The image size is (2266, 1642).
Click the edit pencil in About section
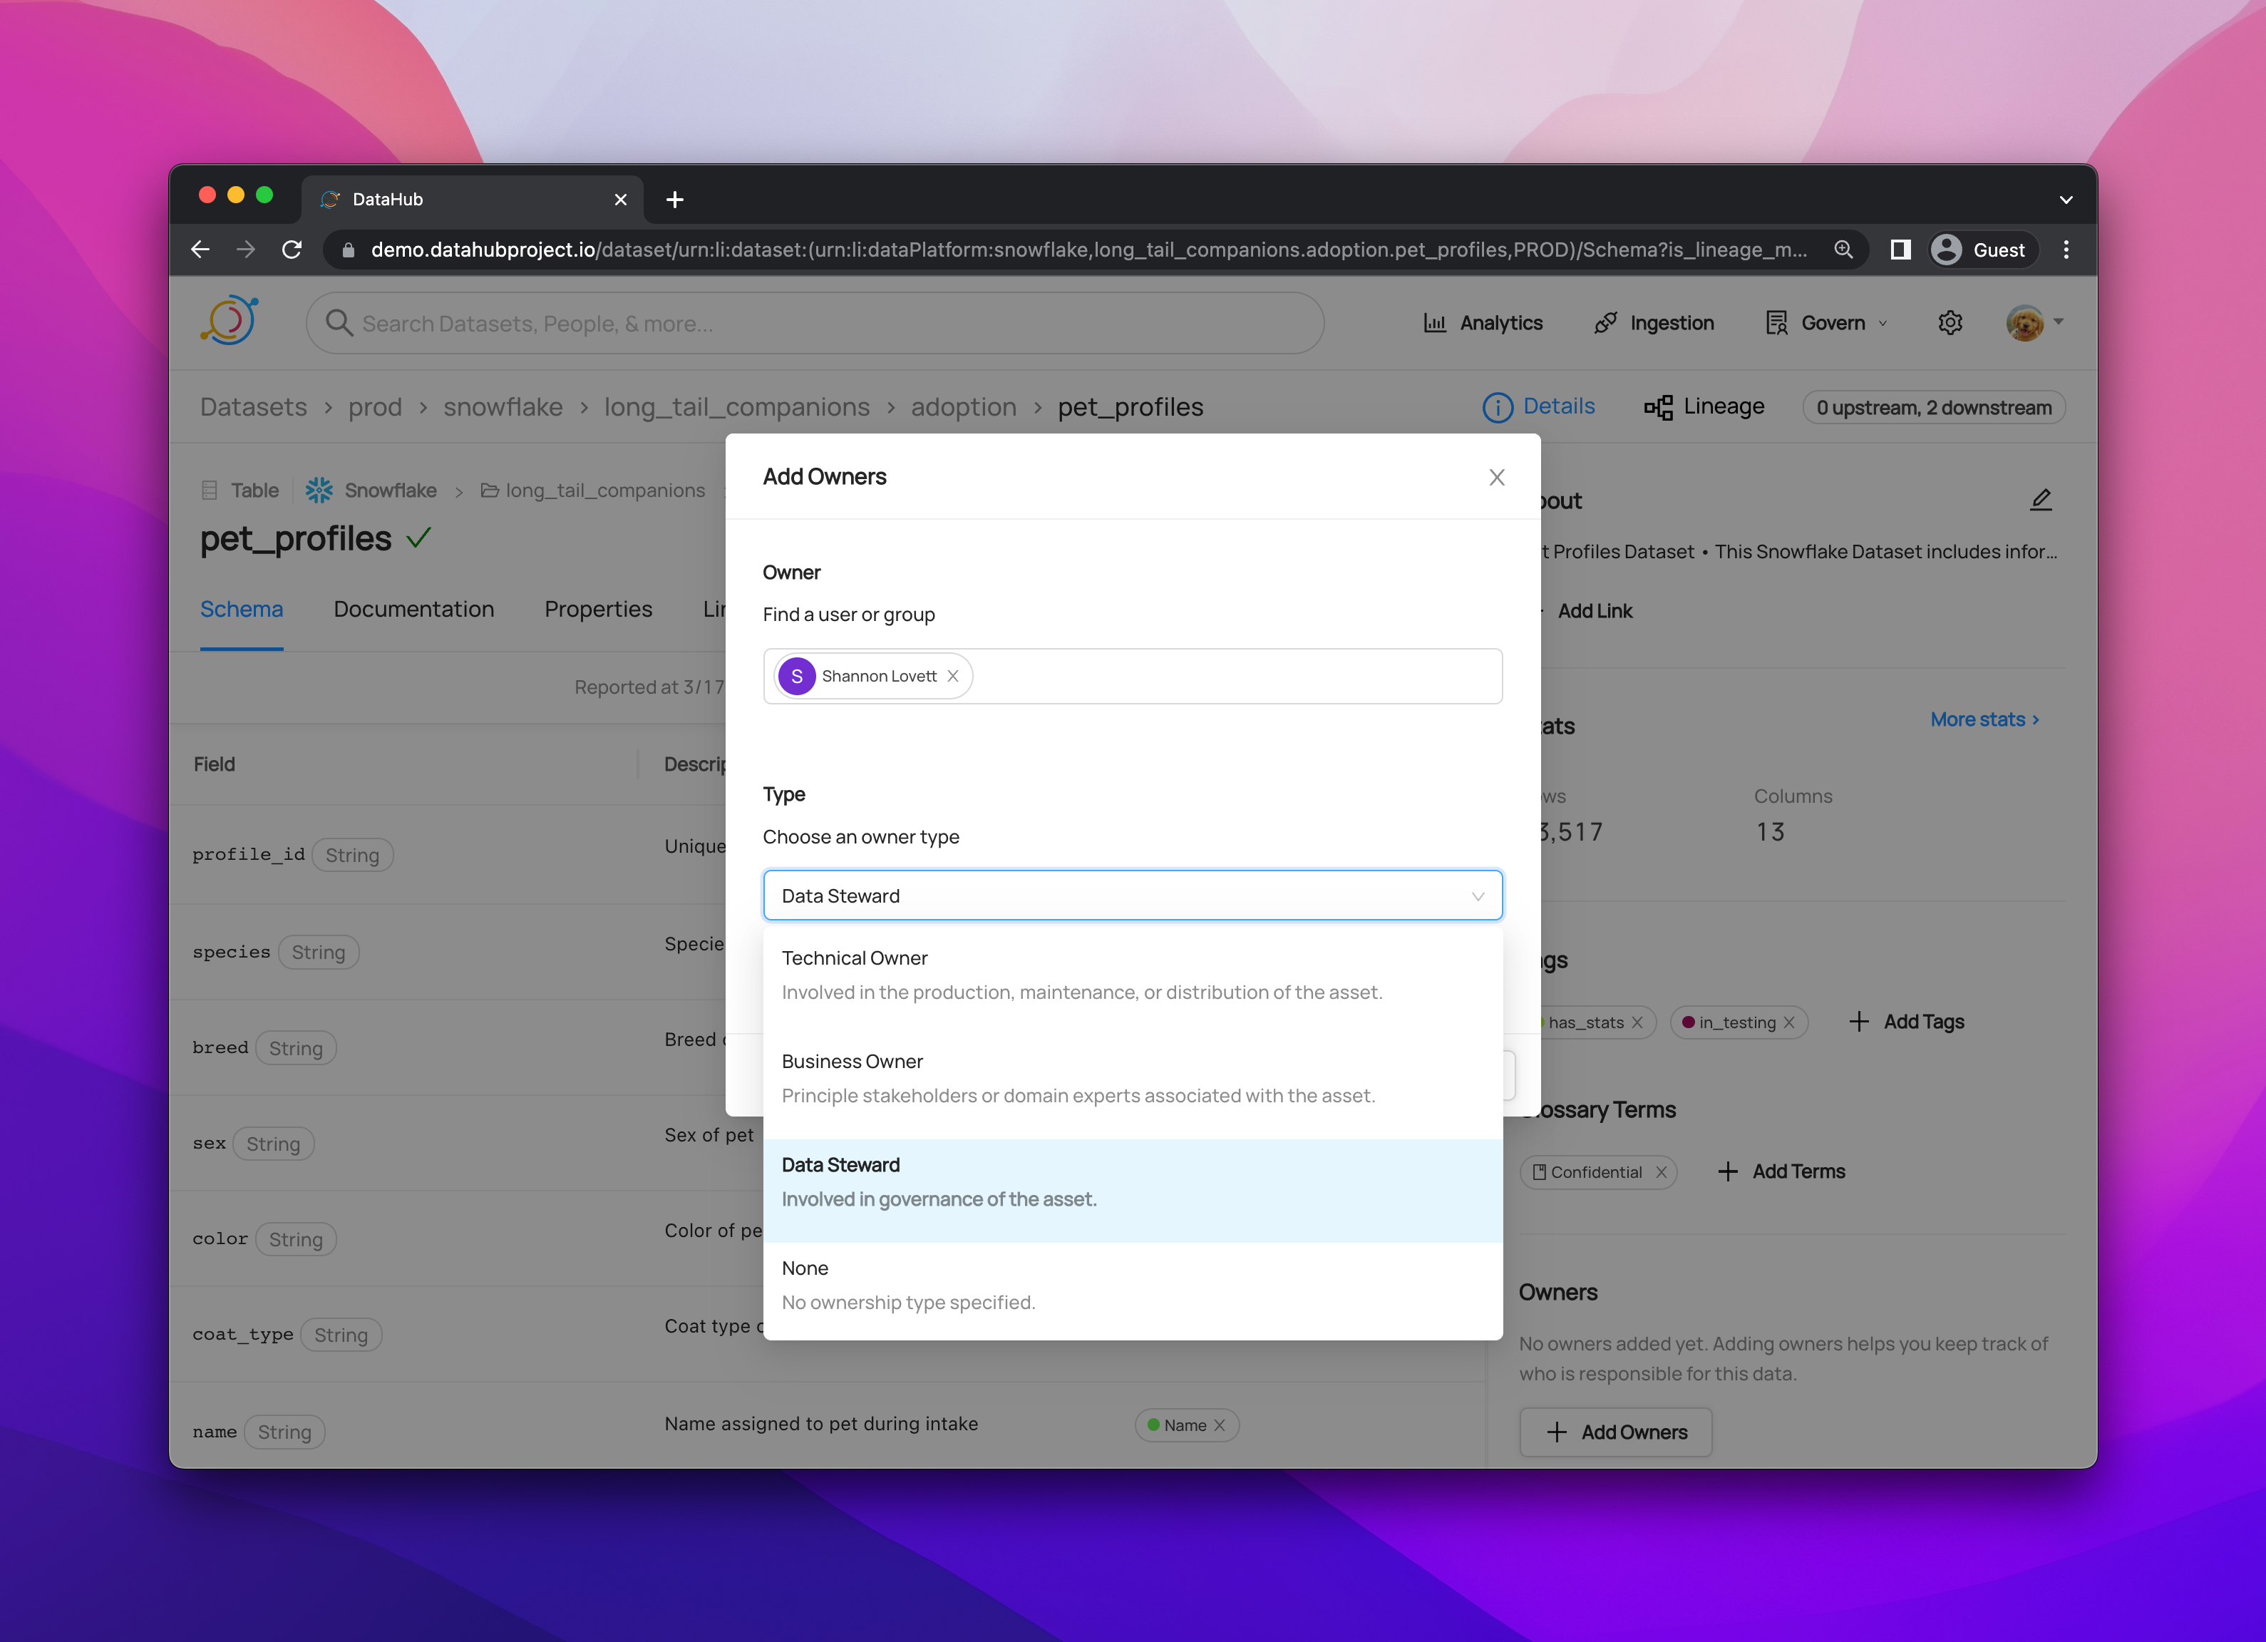[2040, 500]
